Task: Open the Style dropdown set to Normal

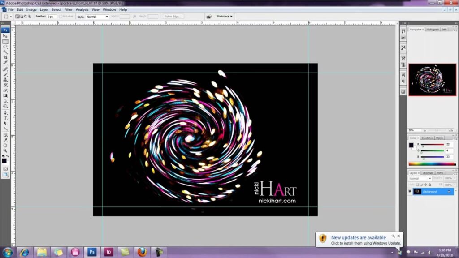Action: tap(97, 17)
